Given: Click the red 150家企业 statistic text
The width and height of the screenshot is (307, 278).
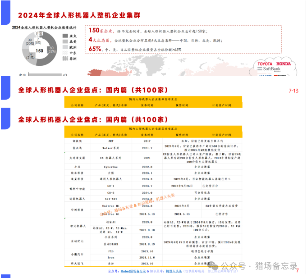Looking at the screenshot, I should click(101, 31).
